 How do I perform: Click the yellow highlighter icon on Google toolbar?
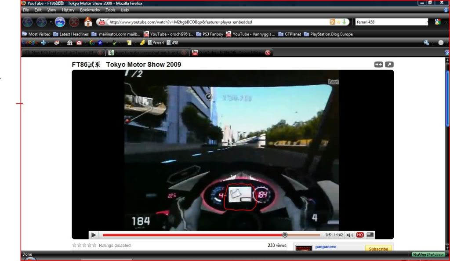point(142,43)
